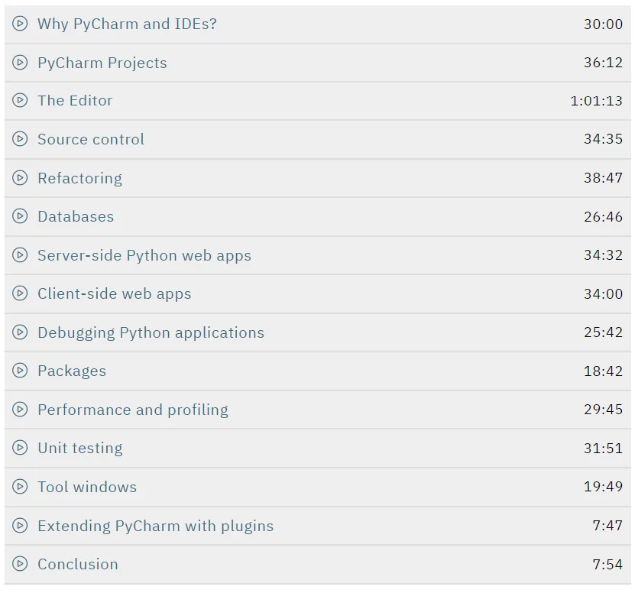Image resolution: width=638 pixels, height=593 pixels.
Task: Click the 1:01:13 duration of The Editor
Action: [596, 101]
